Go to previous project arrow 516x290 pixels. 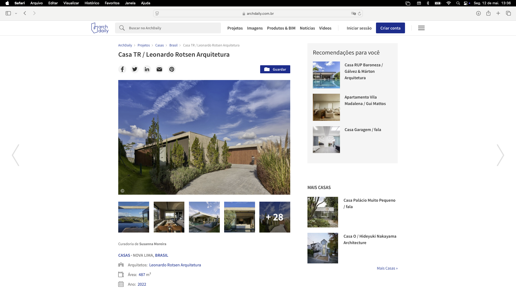[x=16, y=155]
